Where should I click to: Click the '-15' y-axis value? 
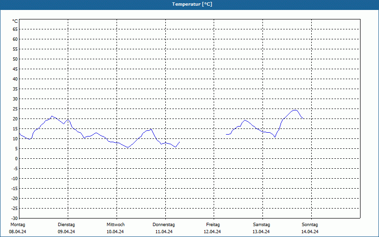(x=15, y=188)
